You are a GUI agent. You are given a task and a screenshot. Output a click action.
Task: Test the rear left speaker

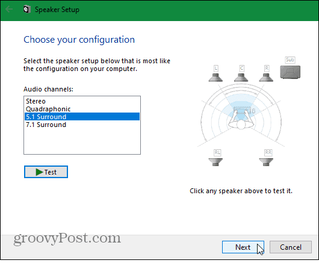[x=215, y=162]
